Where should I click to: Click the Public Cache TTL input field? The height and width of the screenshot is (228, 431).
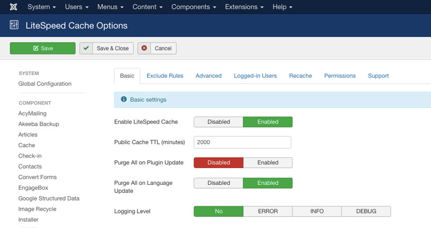(242, 142)
